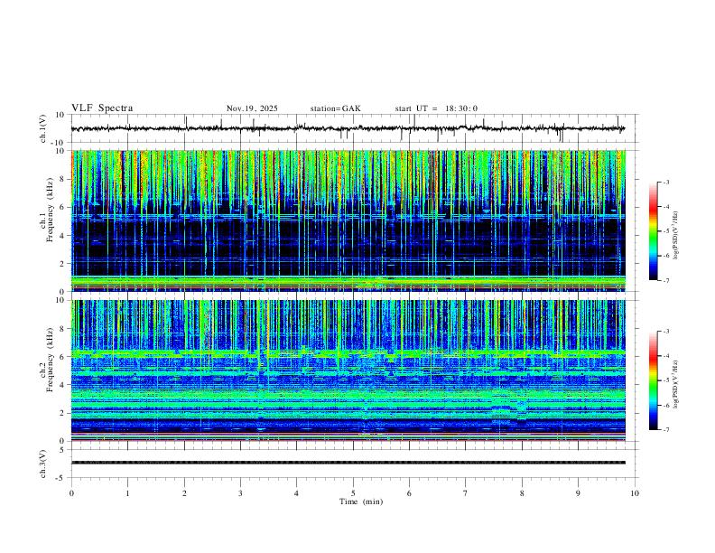This screenshot has width=715, height=553.
Task: Click the ch.1 color bar PSD label
Action: pyautogui.click(x=675, y=235)
